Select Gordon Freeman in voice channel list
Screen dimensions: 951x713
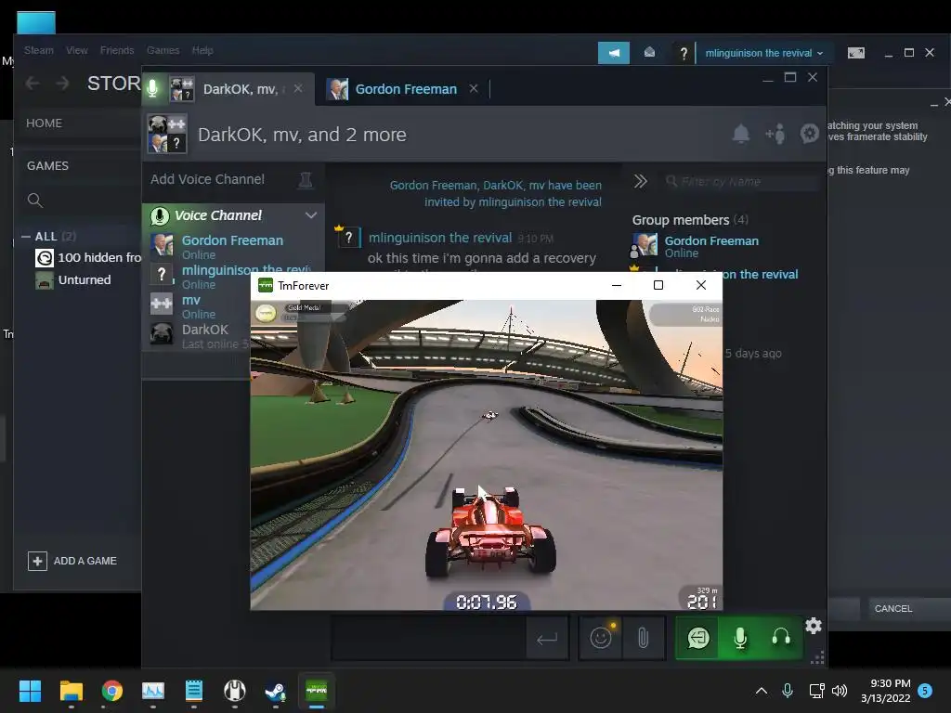[x=233, y=246]
